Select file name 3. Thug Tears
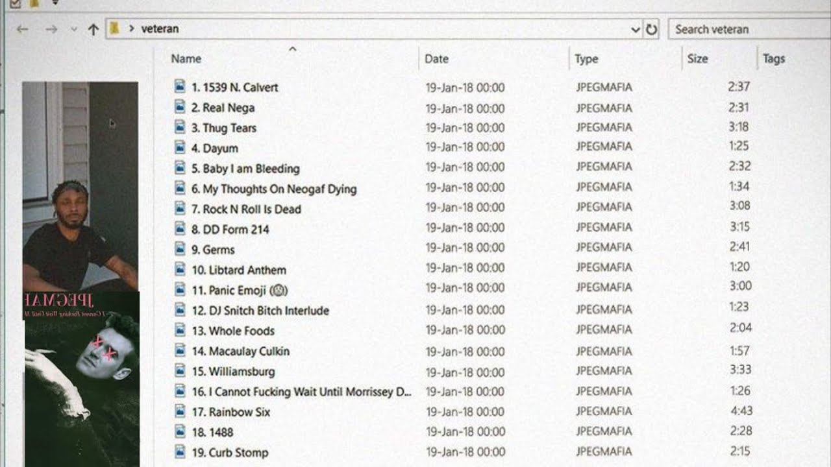The width and height of the screenshot is (831, 467). (224, 128)
